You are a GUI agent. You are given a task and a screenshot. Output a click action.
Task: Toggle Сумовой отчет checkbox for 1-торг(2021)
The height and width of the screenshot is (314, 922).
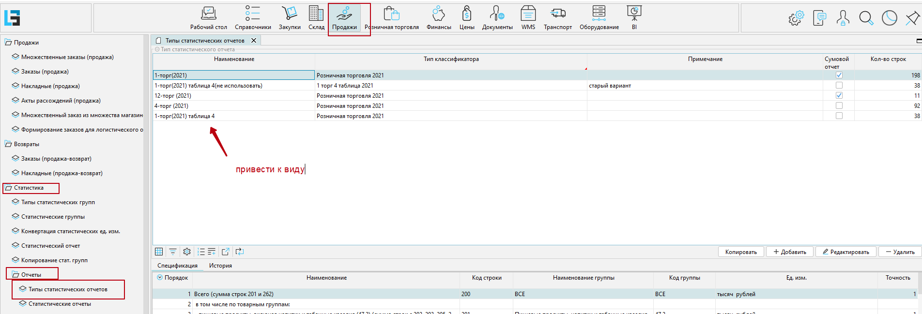coord(839,75)
